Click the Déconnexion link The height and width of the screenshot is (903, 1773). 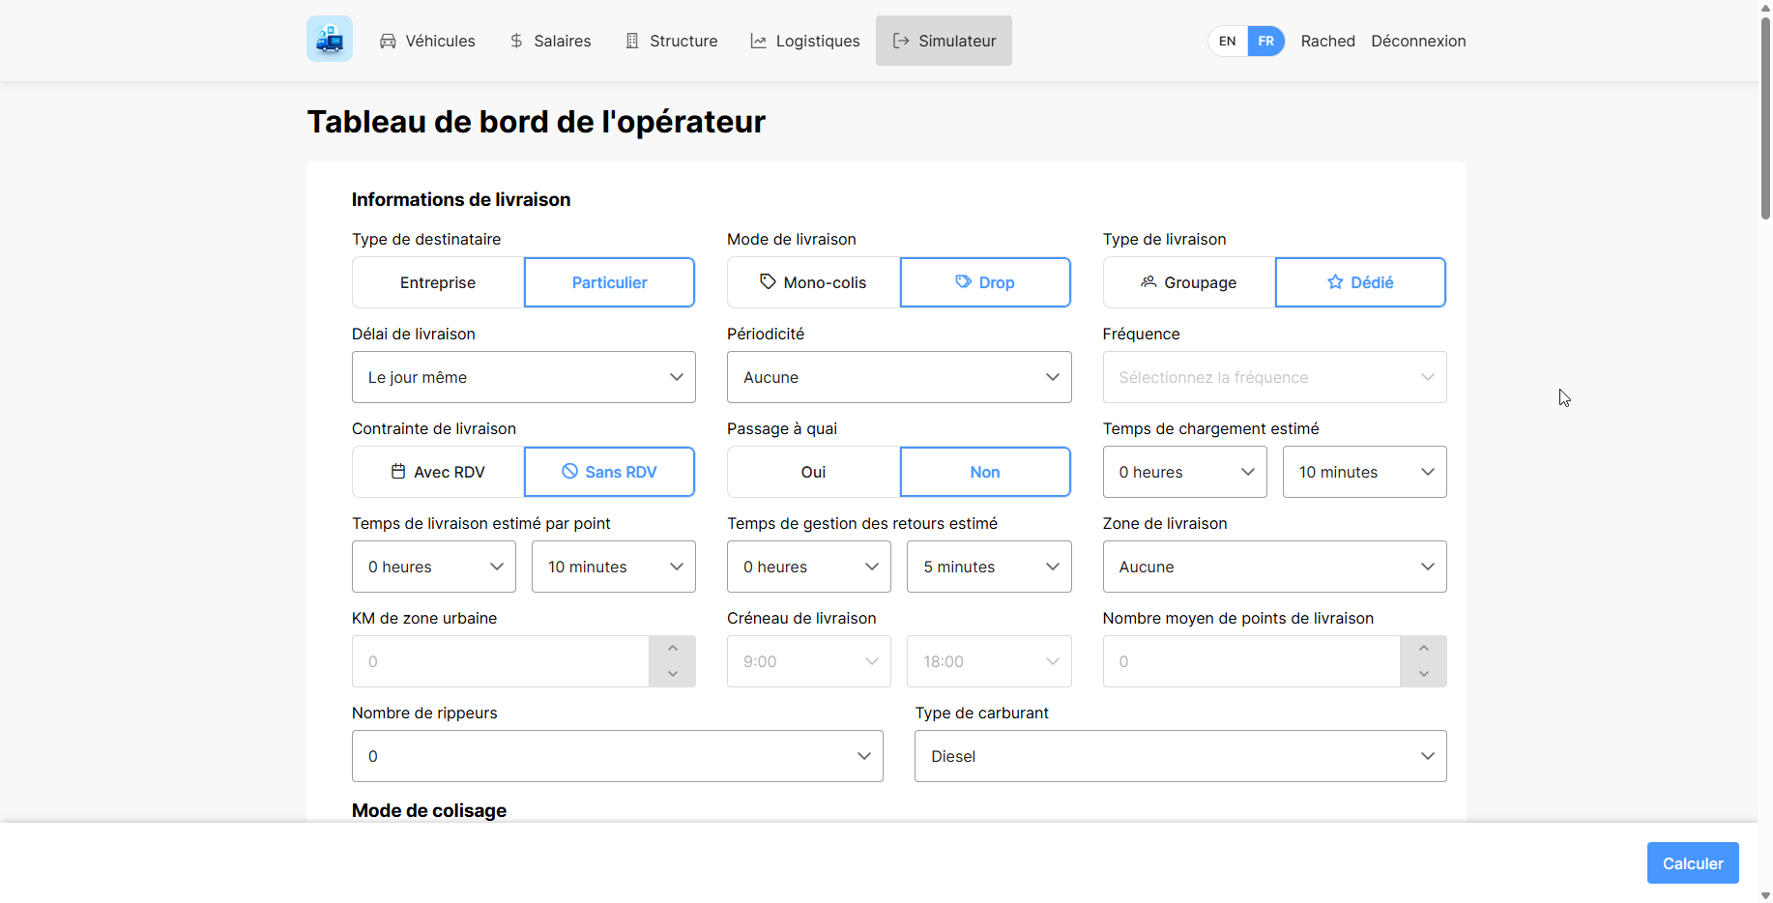point(1418,41)
